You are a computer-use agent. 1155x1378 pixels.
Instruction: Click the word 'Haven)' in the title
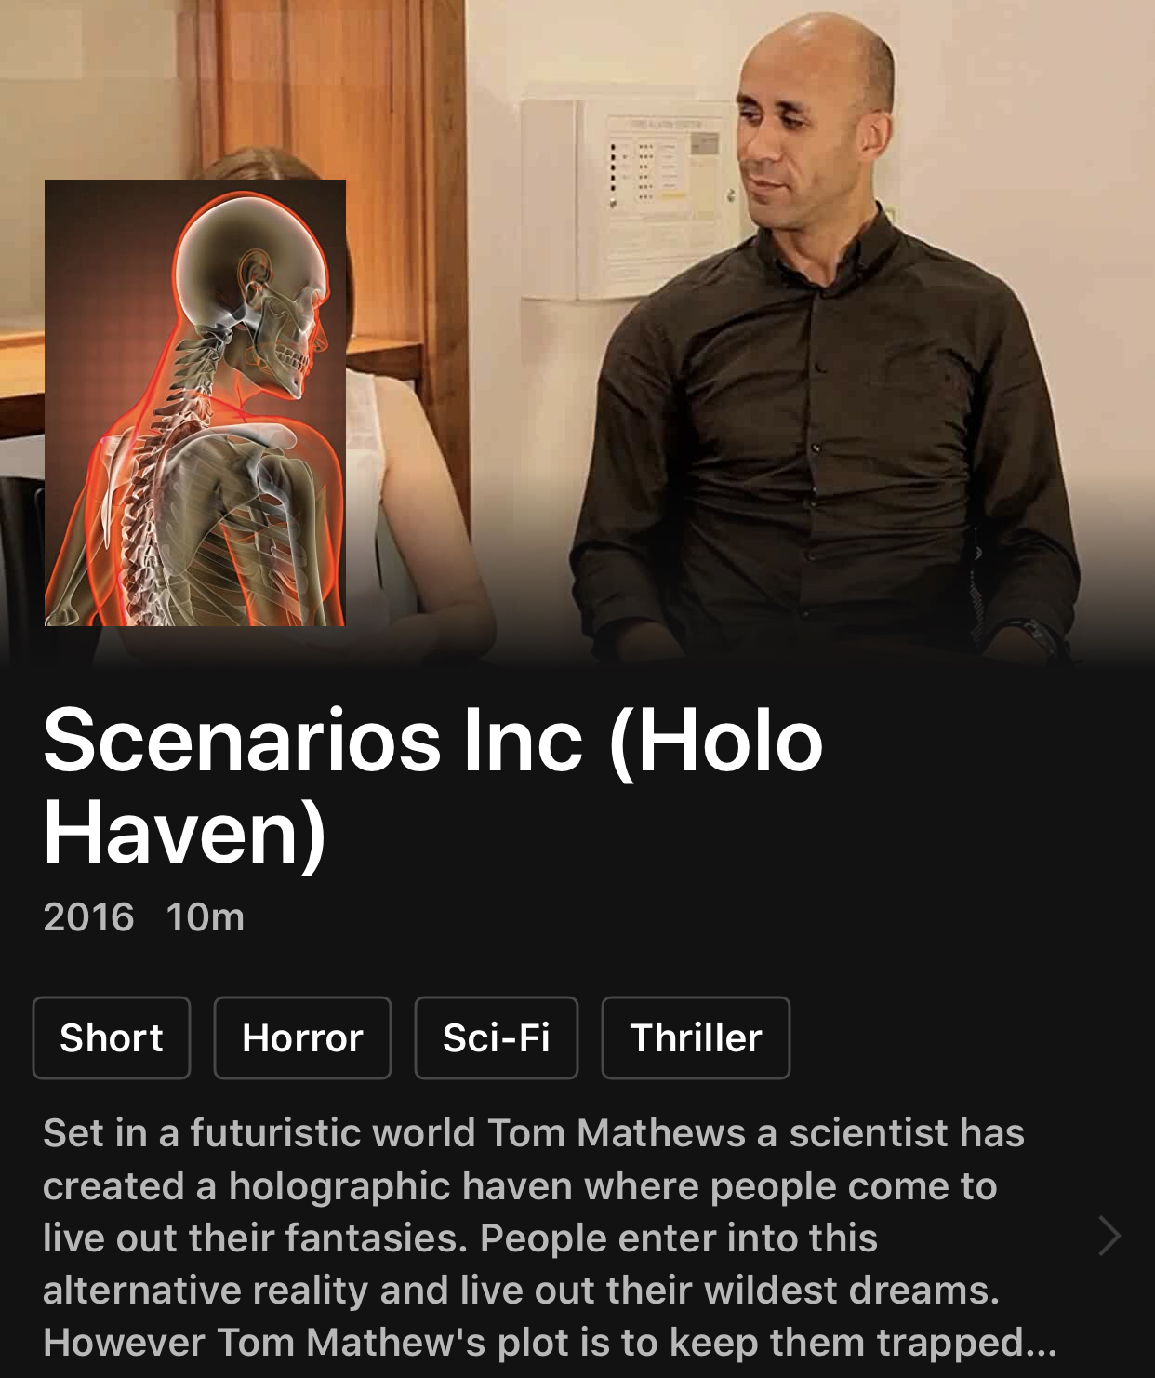coord(184,831)
